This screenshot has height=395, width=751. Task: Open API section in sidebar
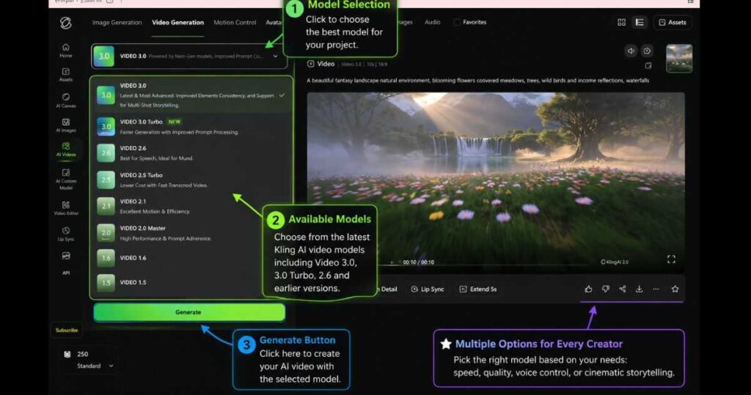(x=65, y=263)
